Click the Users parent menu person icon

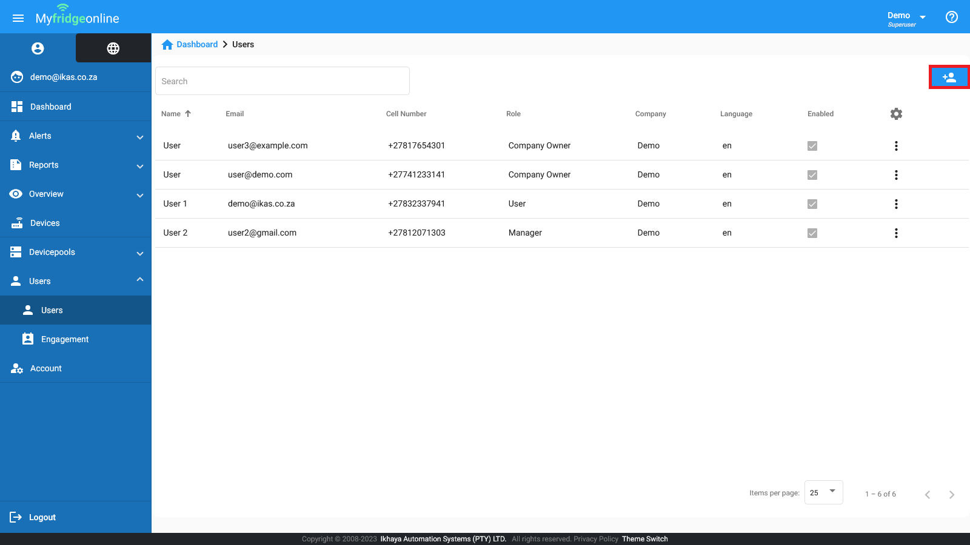[16, 281]
